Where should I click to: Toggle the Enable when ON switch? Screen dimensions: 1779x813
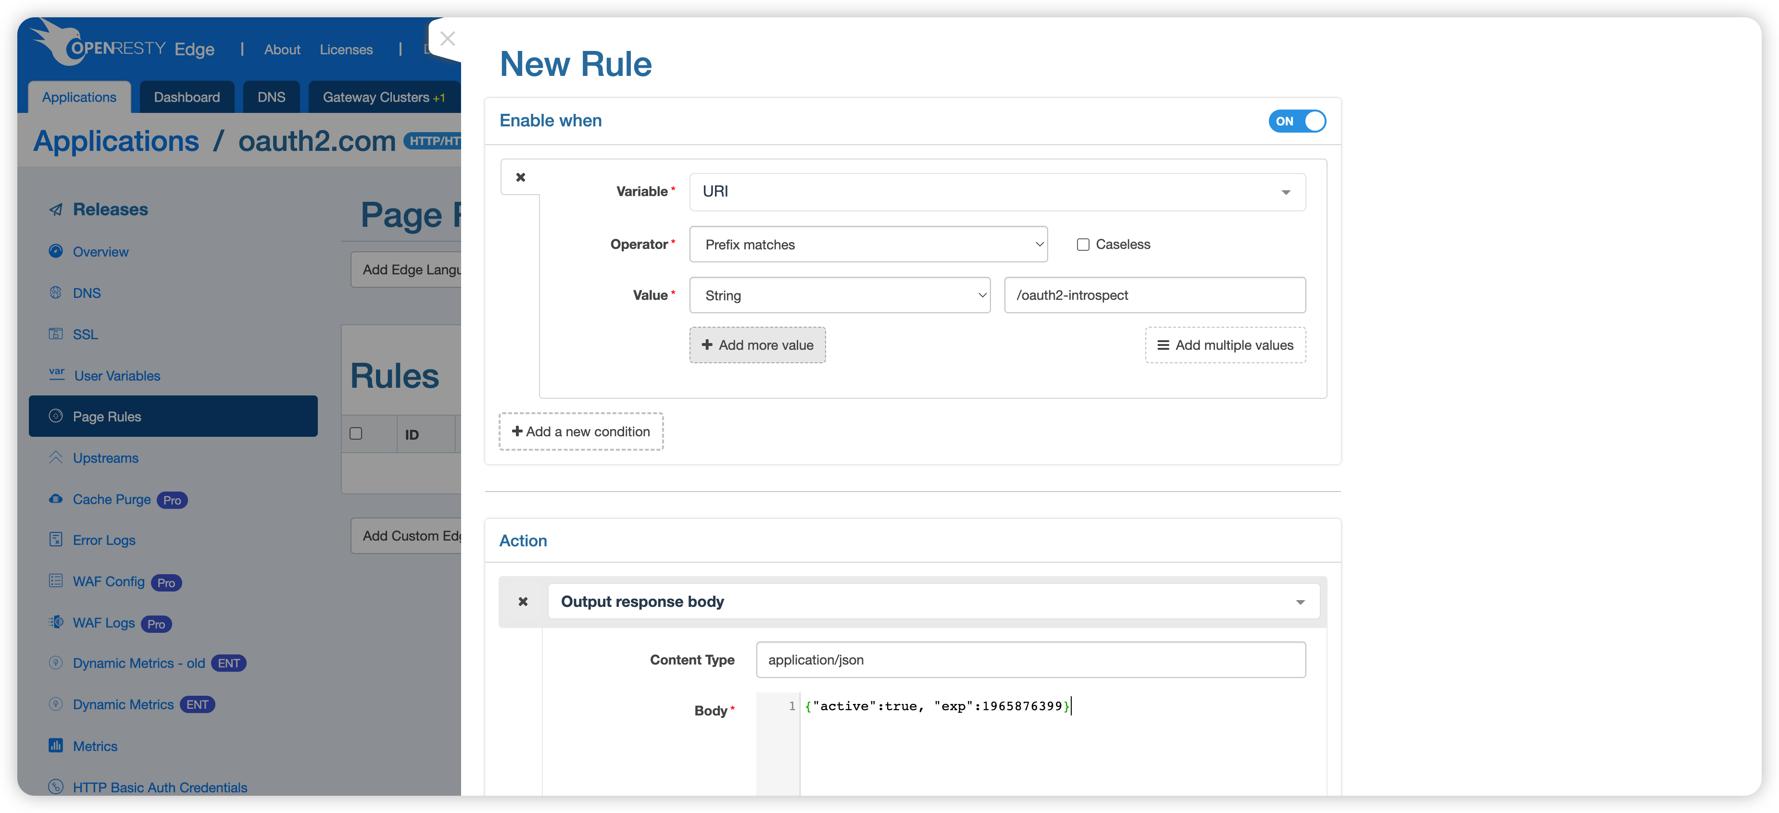[1297, 121]
